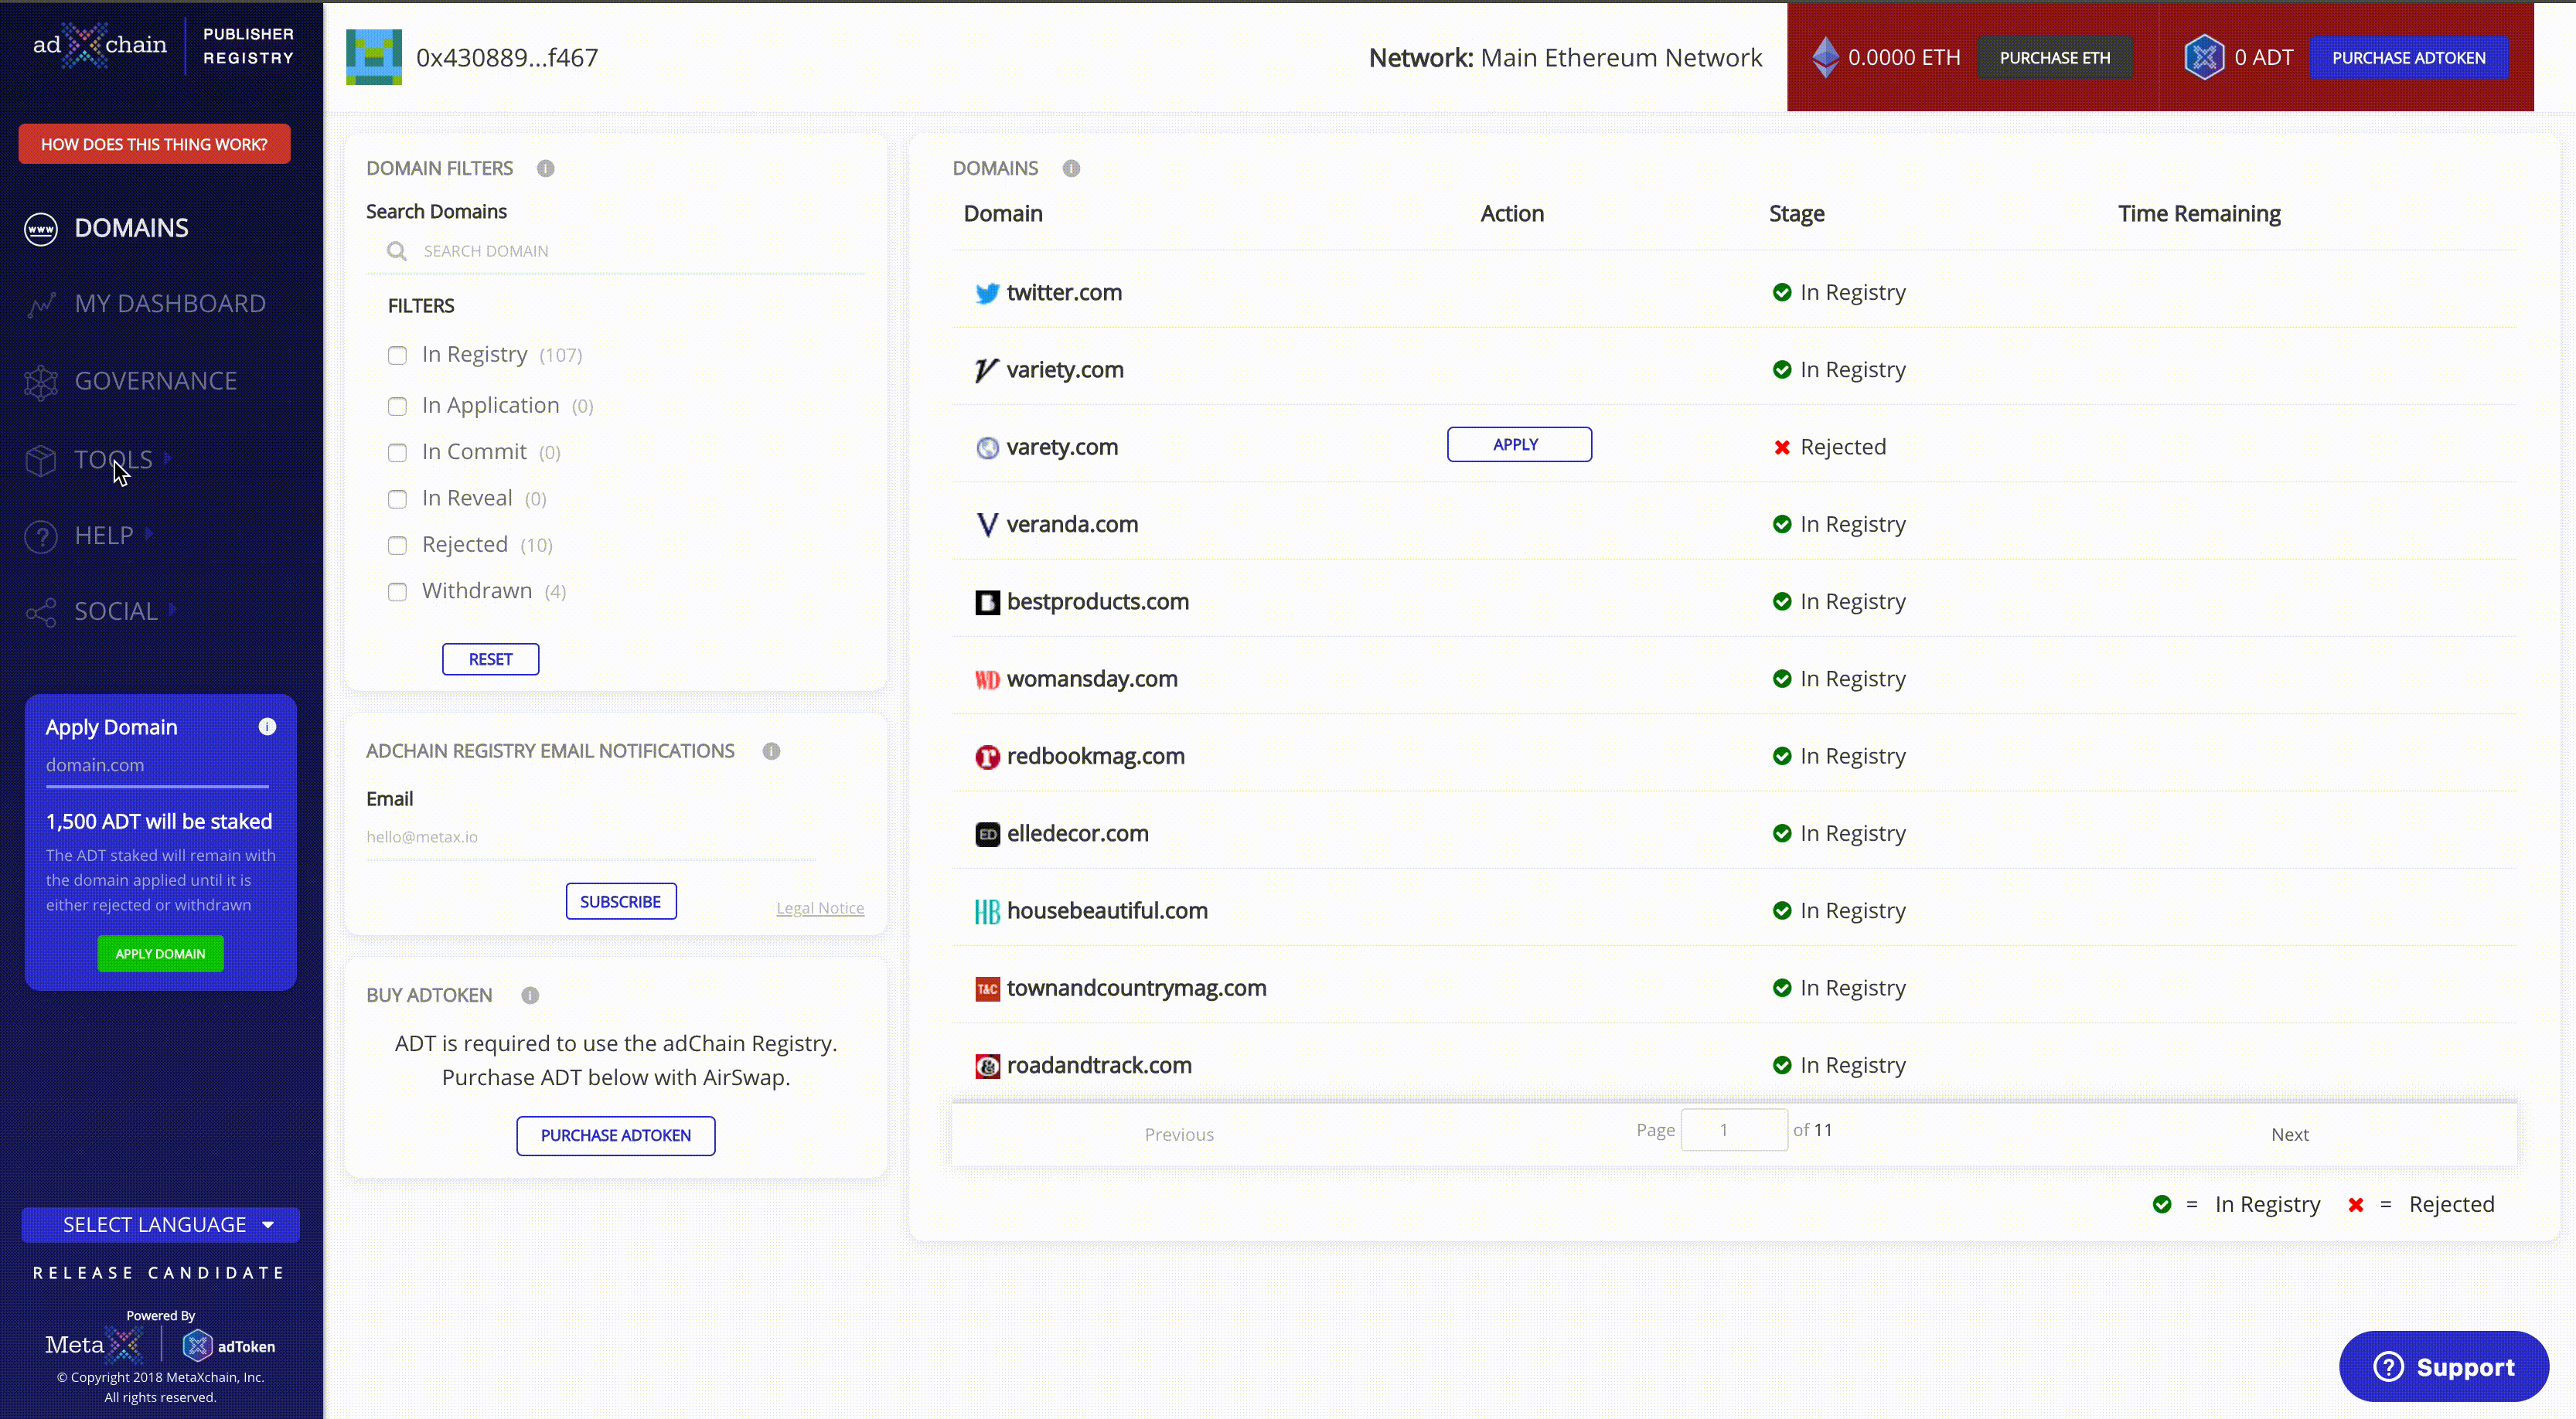Viewport: 2576px width, 1419px height.
Task: Click the search magnifier icon
Action: pos(396,251)
